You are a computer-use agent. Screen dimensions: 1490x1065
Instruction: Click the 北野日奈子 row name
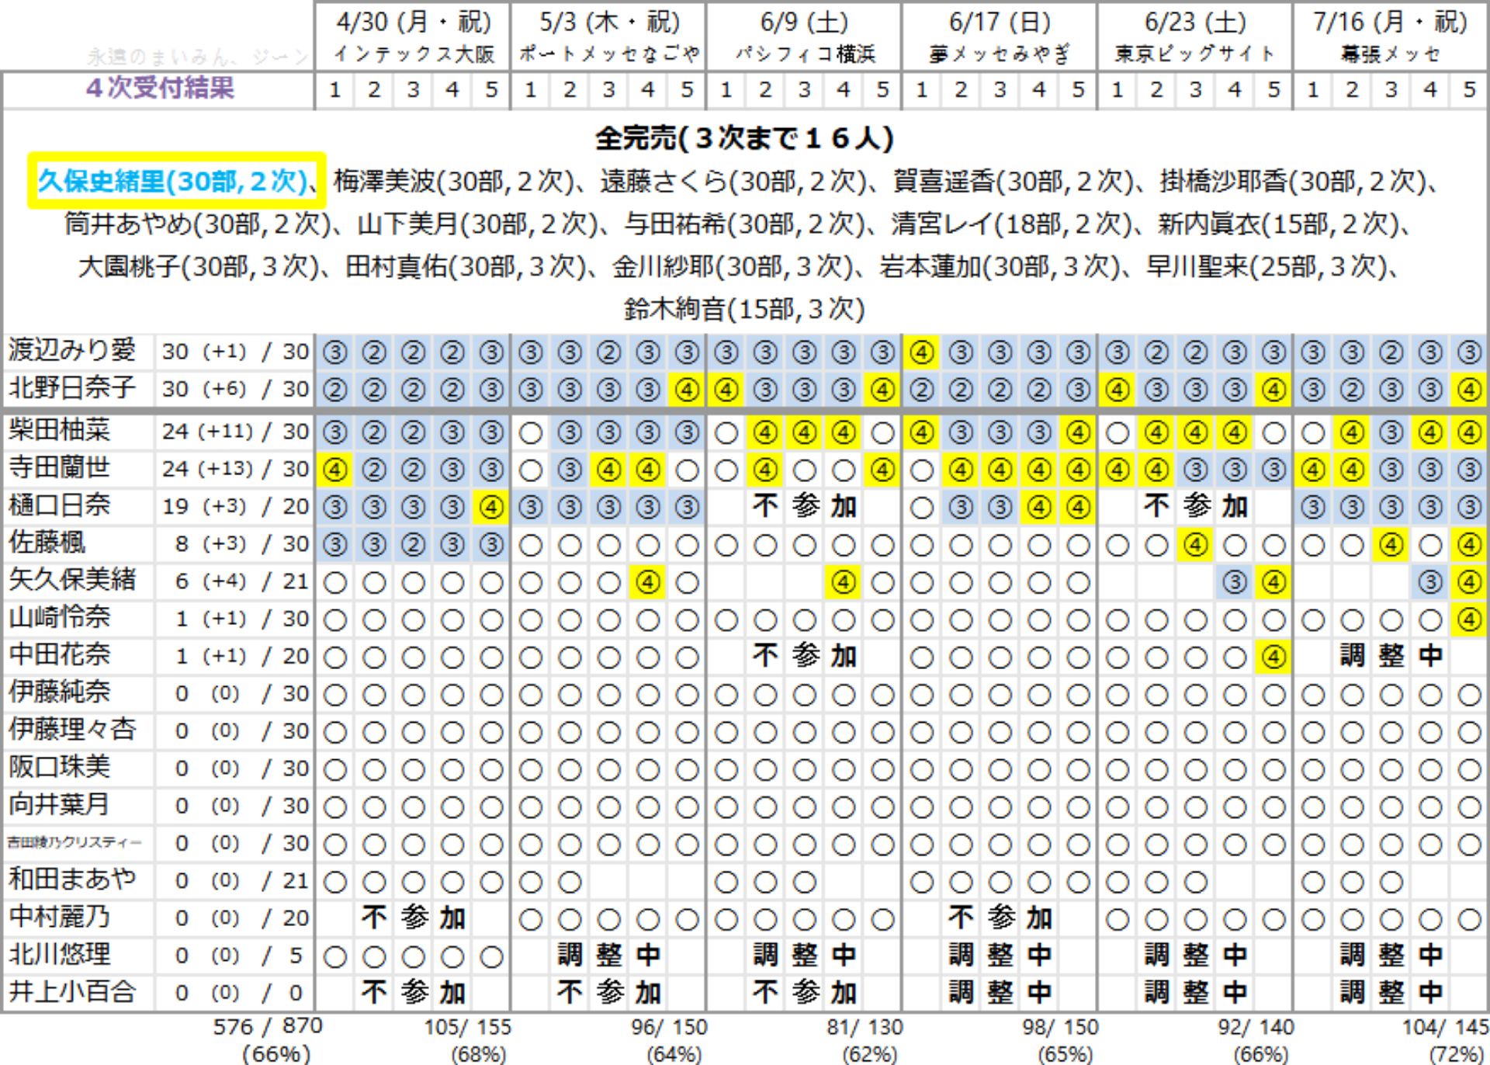click(71, 388)
